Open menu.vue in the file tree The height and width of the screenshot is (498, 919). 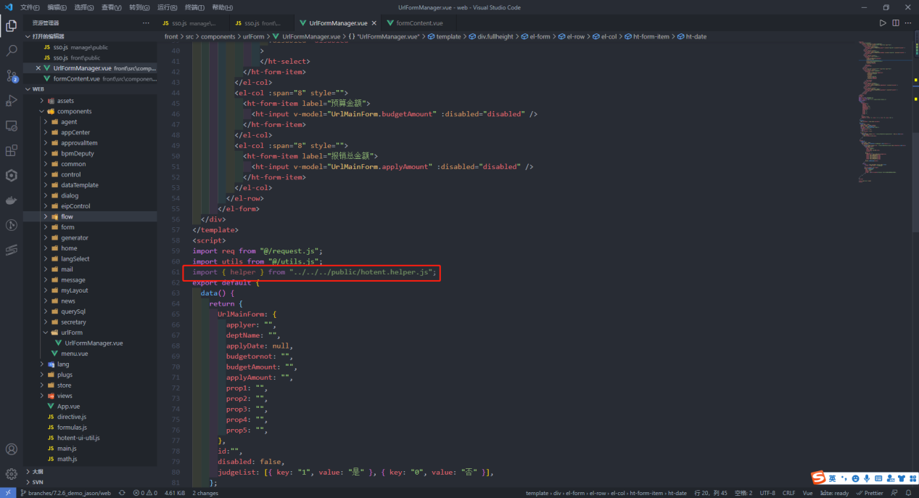(x=74, y=354)
